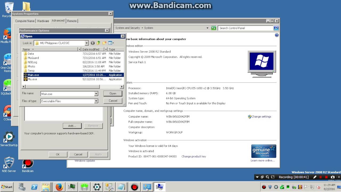Screen dimensions: 341x192
Task: Click the Windows Update link
Action: click(85, 161)
